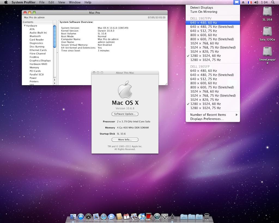
Task: Open Finder from the Dock
Action: (73, 217)
